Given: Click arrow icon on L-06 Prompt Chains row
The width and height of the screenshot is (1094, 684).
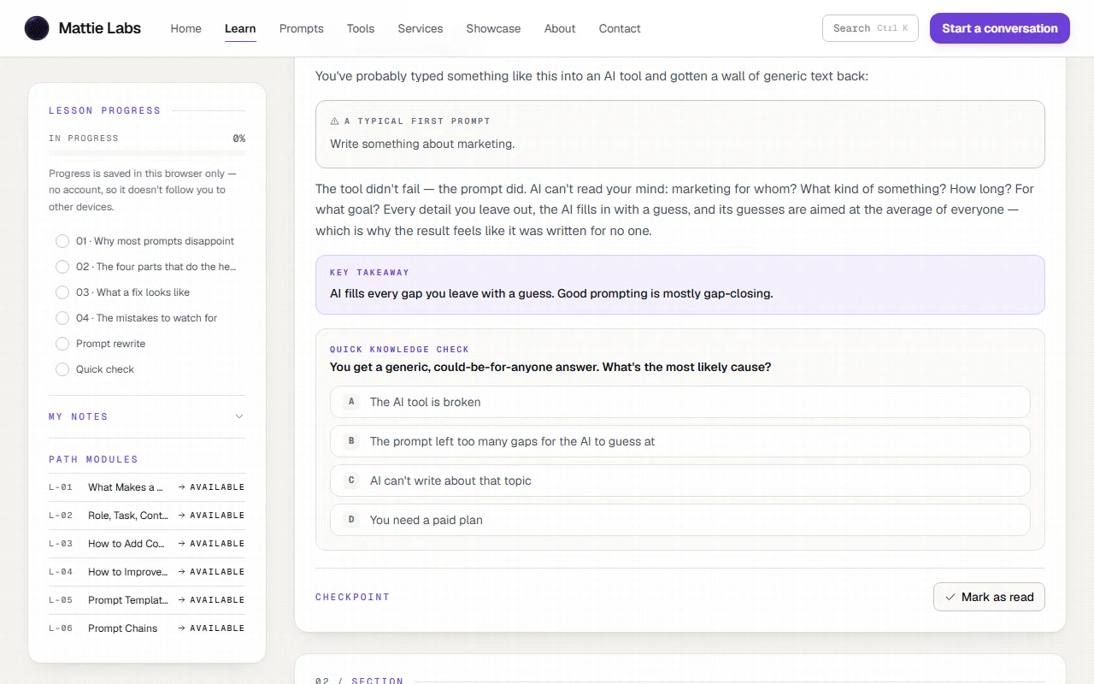Looking at the screenshot, I should [x=182, y=628].
